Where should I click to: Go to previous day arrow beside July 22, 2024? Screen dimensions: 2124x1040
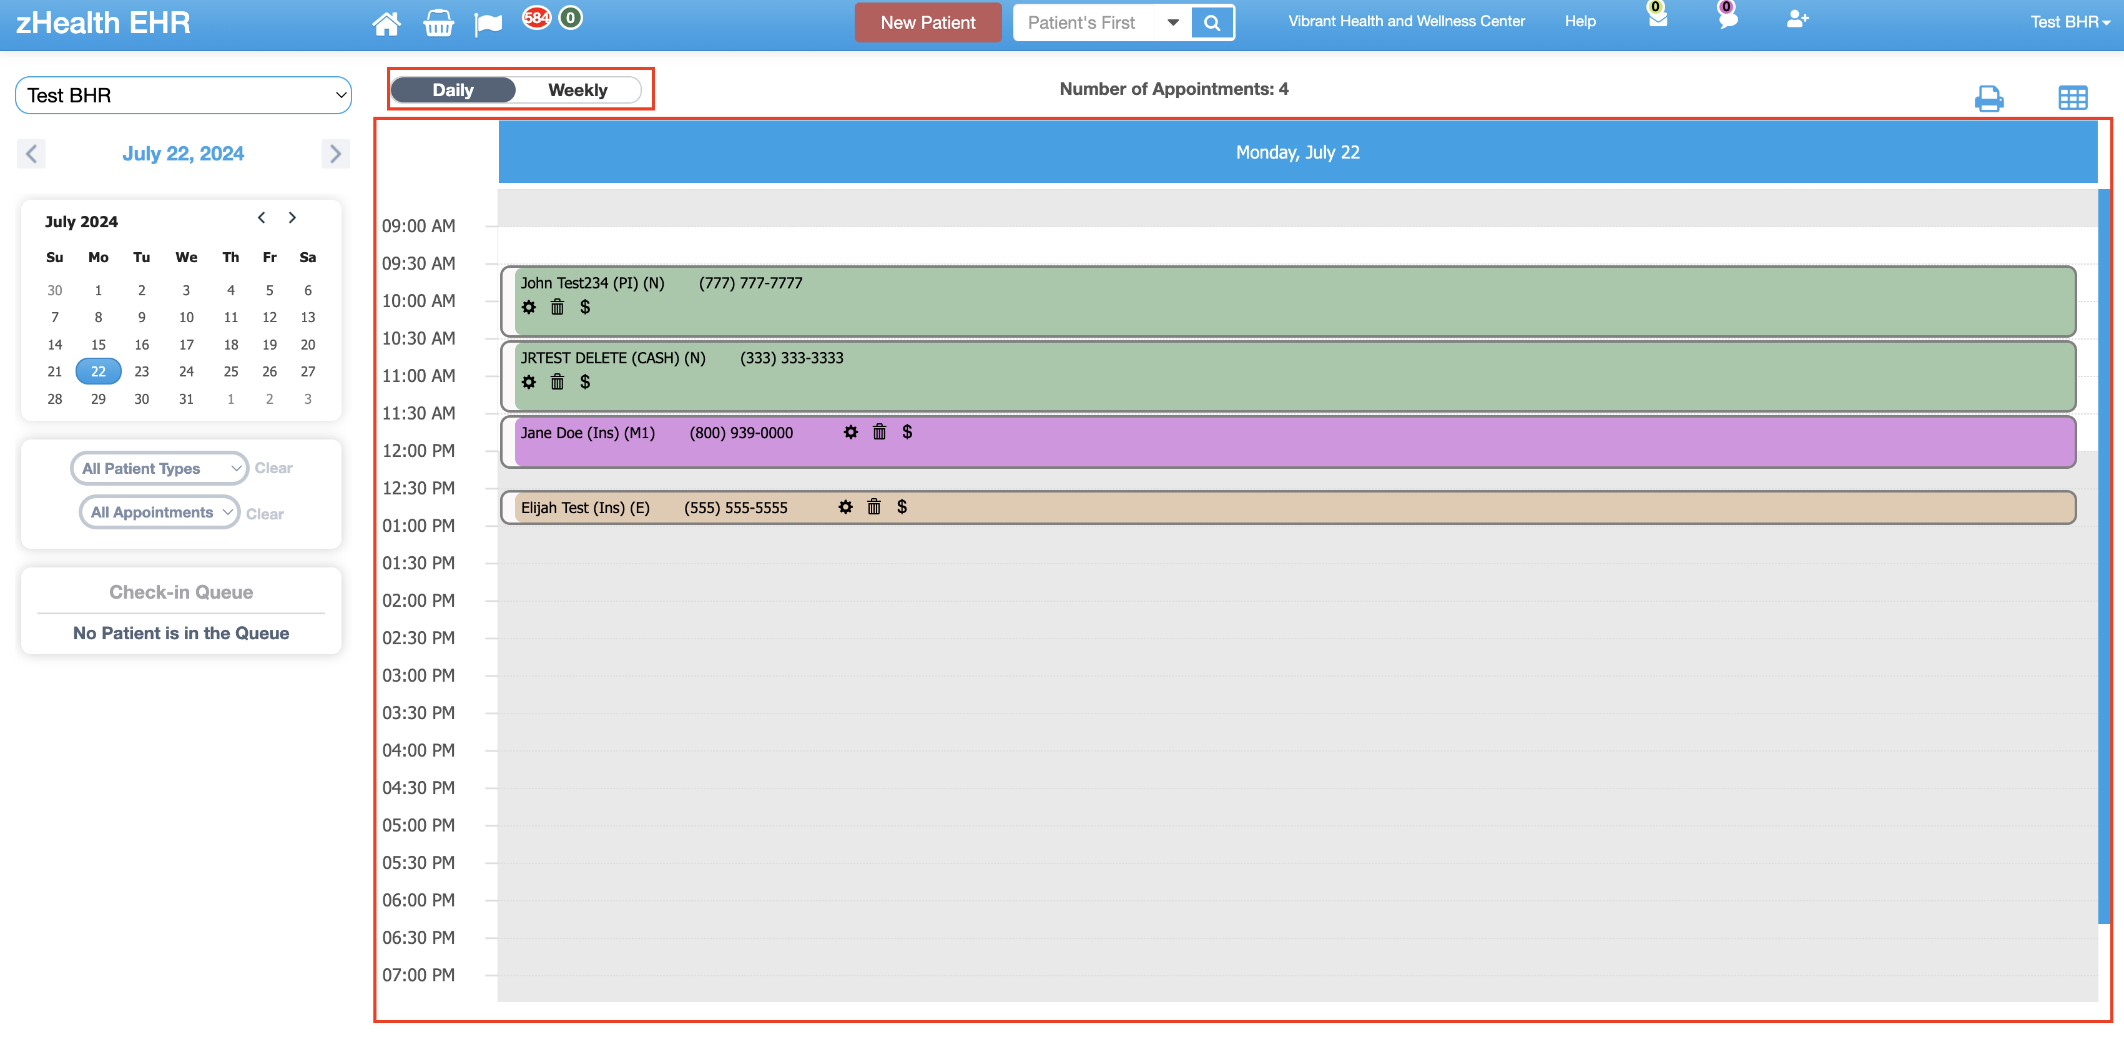(31, 154)
